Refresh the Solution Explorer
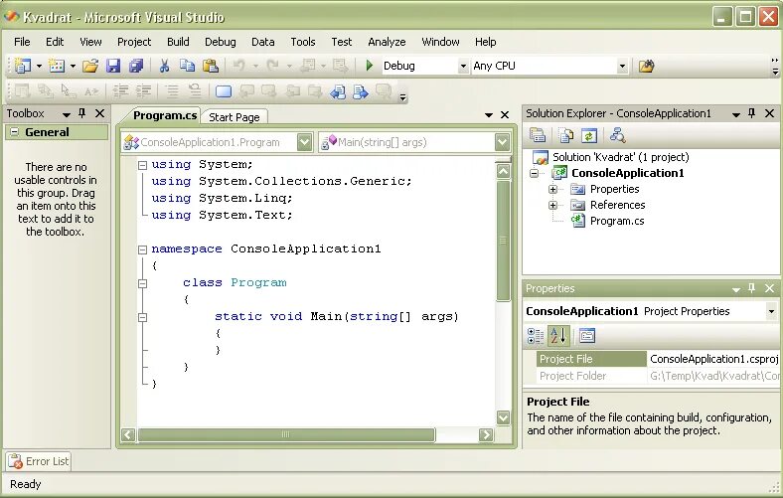The image size is (783, 498). coord(589,135)
